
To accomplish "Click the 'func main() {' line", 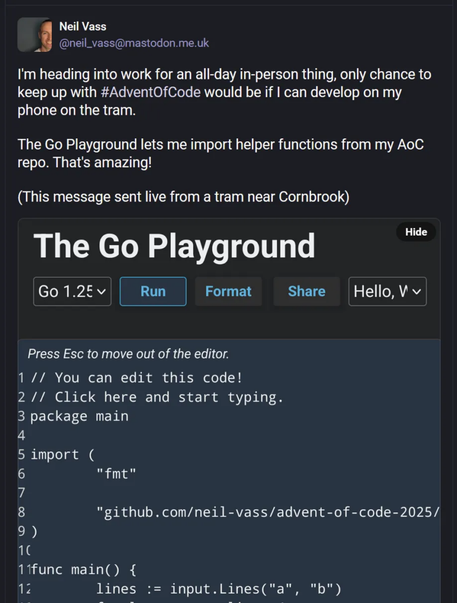I will click(84, 569).
